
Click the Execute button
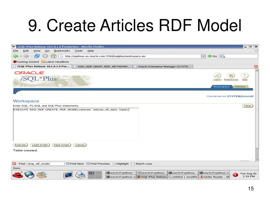[x=20, y=145]
